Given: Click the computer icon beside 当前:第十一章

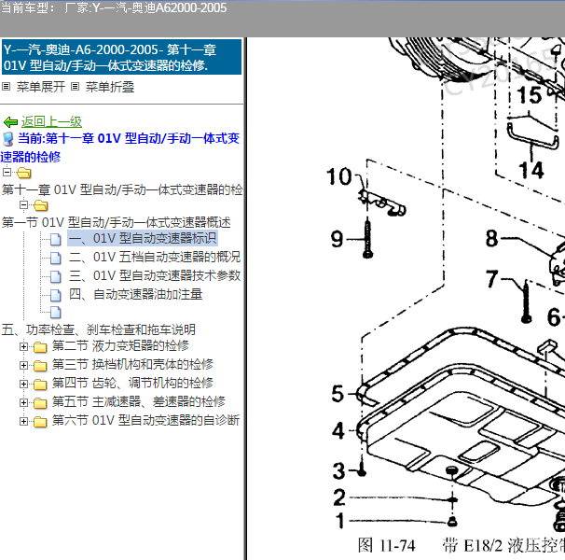Looking at the screenshot, I should 8,139.
